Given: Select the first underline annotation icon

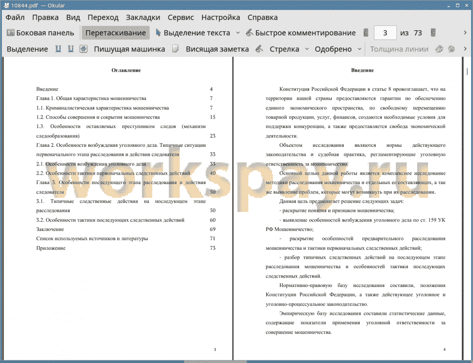Looking at the screenshot, I should (58, 49).
